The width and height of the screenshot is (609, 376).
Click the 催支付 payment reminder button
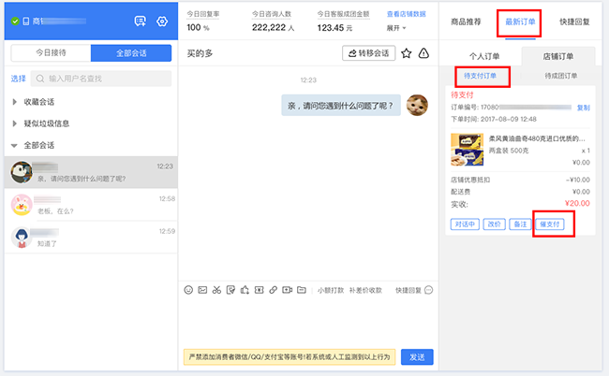tap(550, 224)
